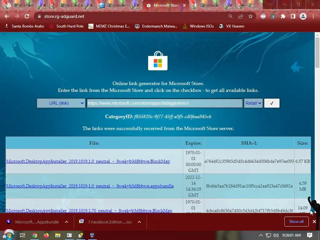Open Chrome's three-dot menu

313,16
